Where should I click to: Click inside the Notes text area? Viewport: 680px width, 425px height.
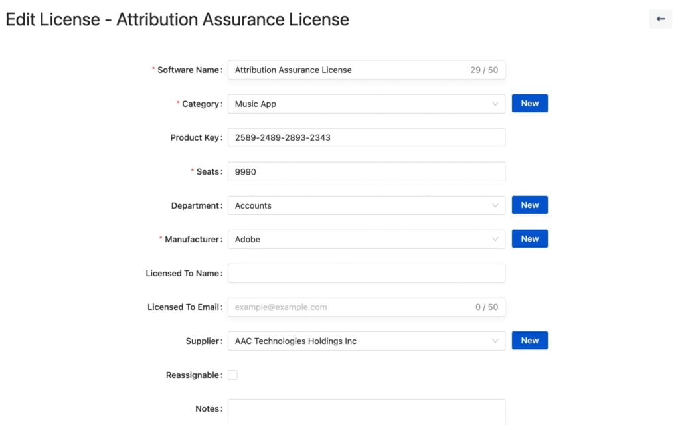(365, 412)
